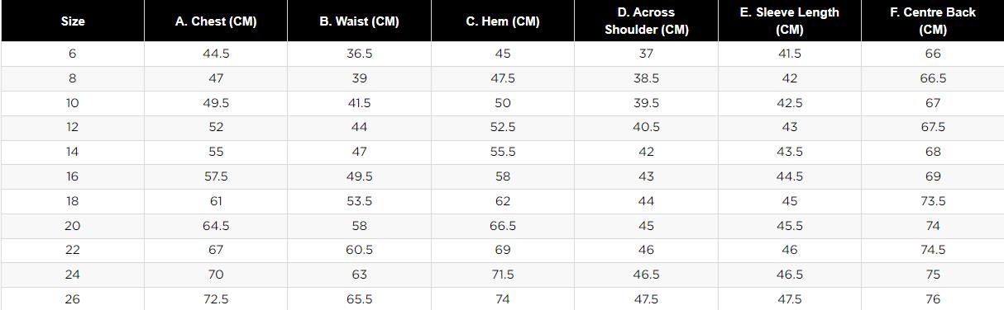Click the D. Across Shoulder (CM) header
The height and width of the screenshot is (310, 1004).
pyautogui.click(x=646, y=21)
